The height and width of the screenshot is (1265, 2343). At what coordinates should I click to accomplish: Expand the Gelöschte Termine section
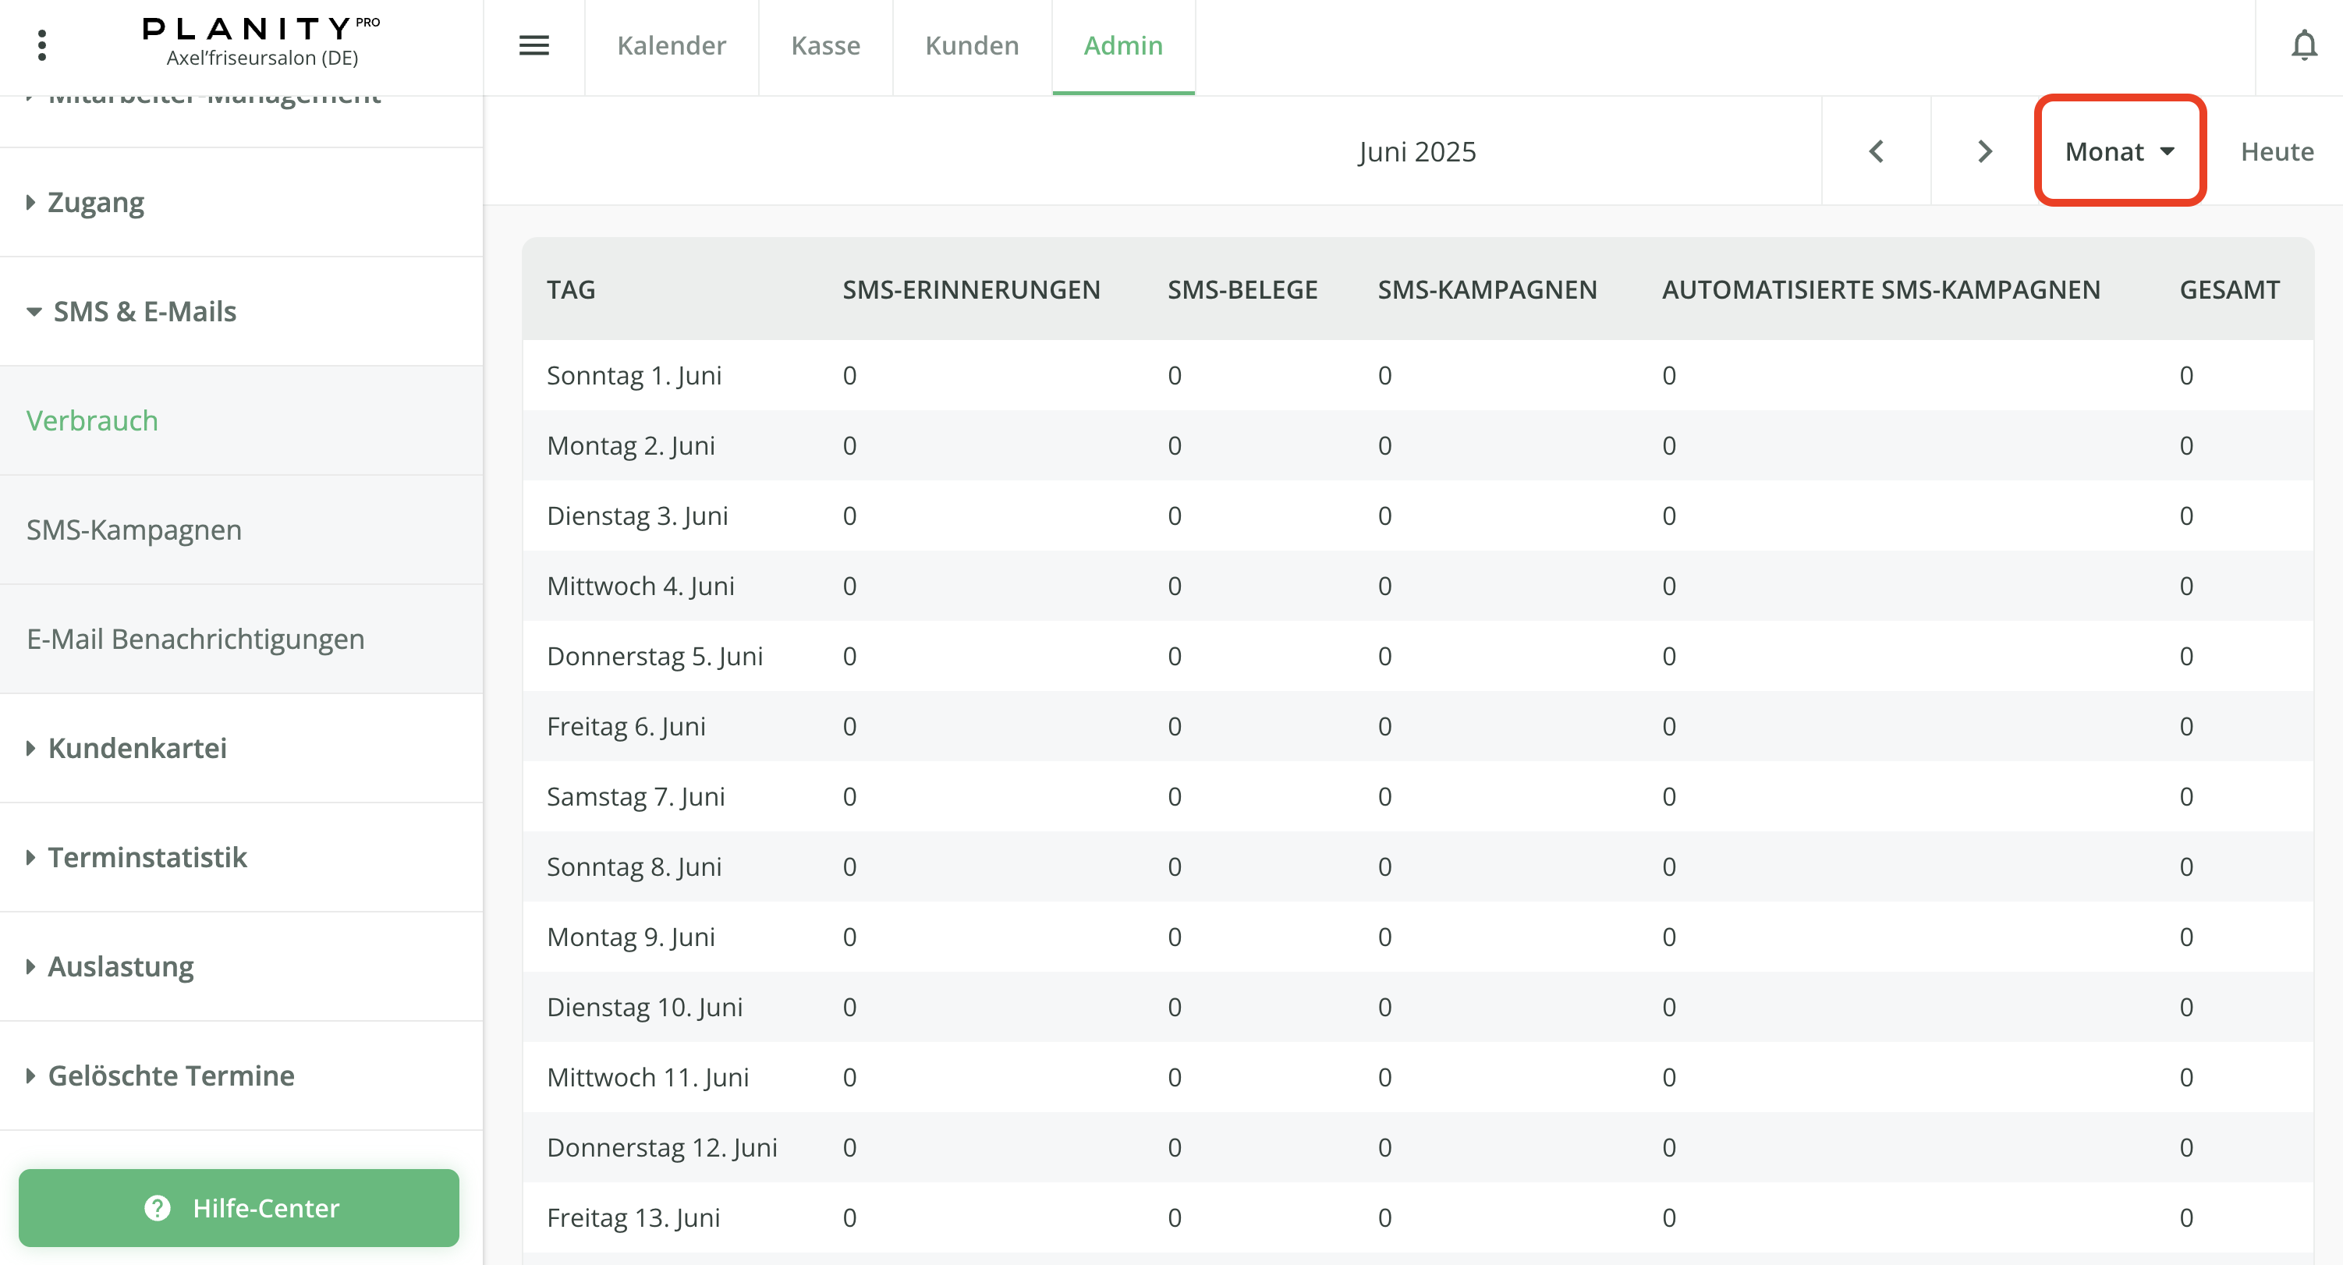[170, 1075]
